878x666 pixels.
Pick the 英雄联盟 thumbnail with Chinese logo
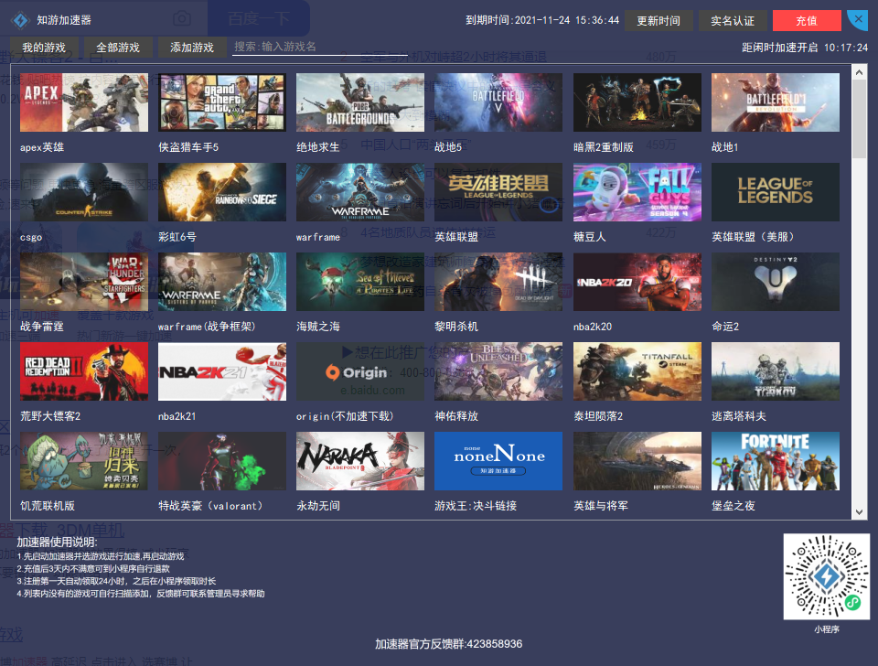pos(498,192)
